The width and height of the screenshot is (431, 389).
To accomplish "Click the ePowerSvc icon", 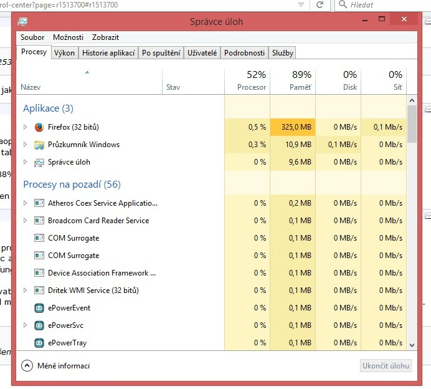I will [x=39, y=325].
